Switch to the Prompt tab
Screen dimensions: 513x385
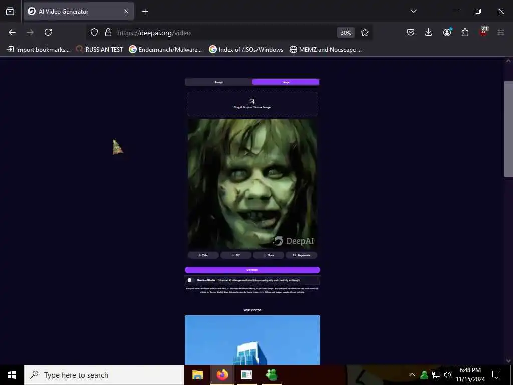(218, 82)
